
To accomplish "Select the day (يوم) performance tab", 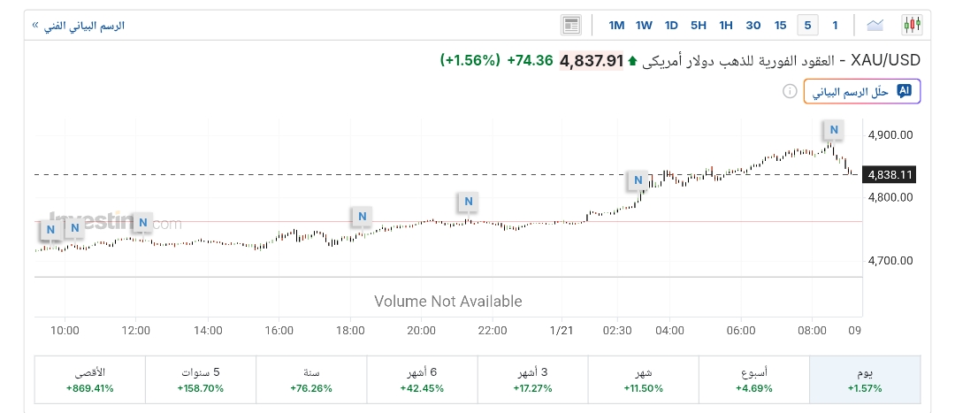I will click(865, 380).
